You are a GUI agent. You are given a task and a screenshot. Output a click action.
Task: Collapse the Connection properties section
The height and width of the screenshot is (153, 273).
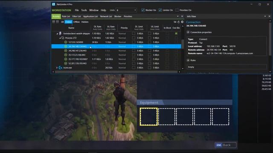point(188,32)
